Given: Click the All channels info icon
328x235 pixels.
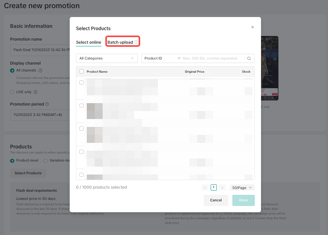Looking at the screenshot, I should click(x=40, y=71).
